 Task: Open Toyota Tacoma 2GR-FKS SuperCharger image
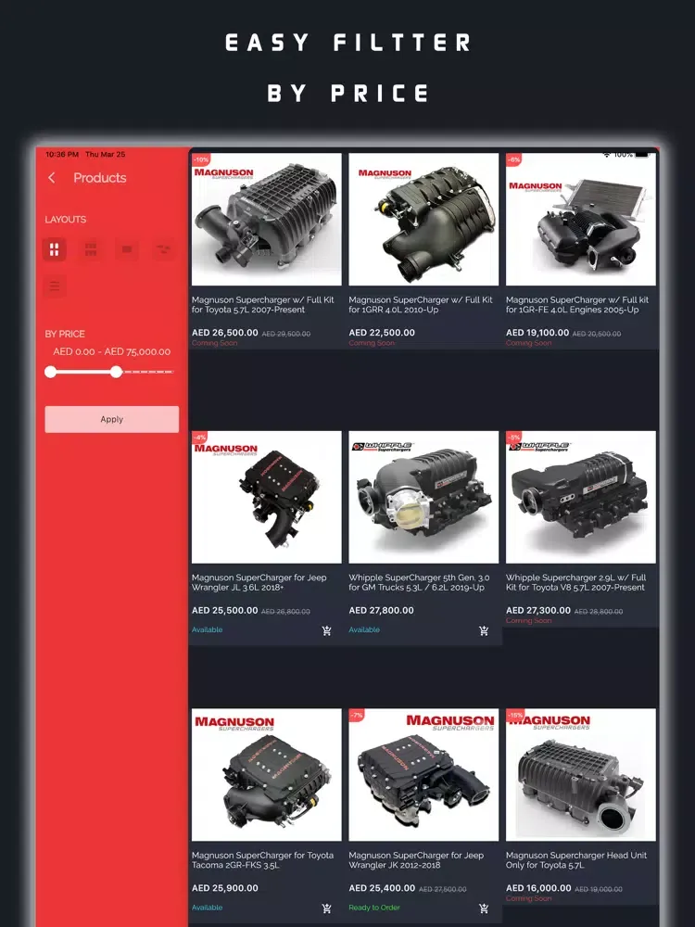tap(267, 774)
